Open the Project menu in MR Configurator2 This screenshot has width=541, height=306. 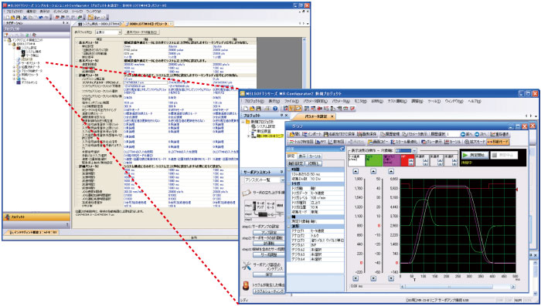pos(254,102)
